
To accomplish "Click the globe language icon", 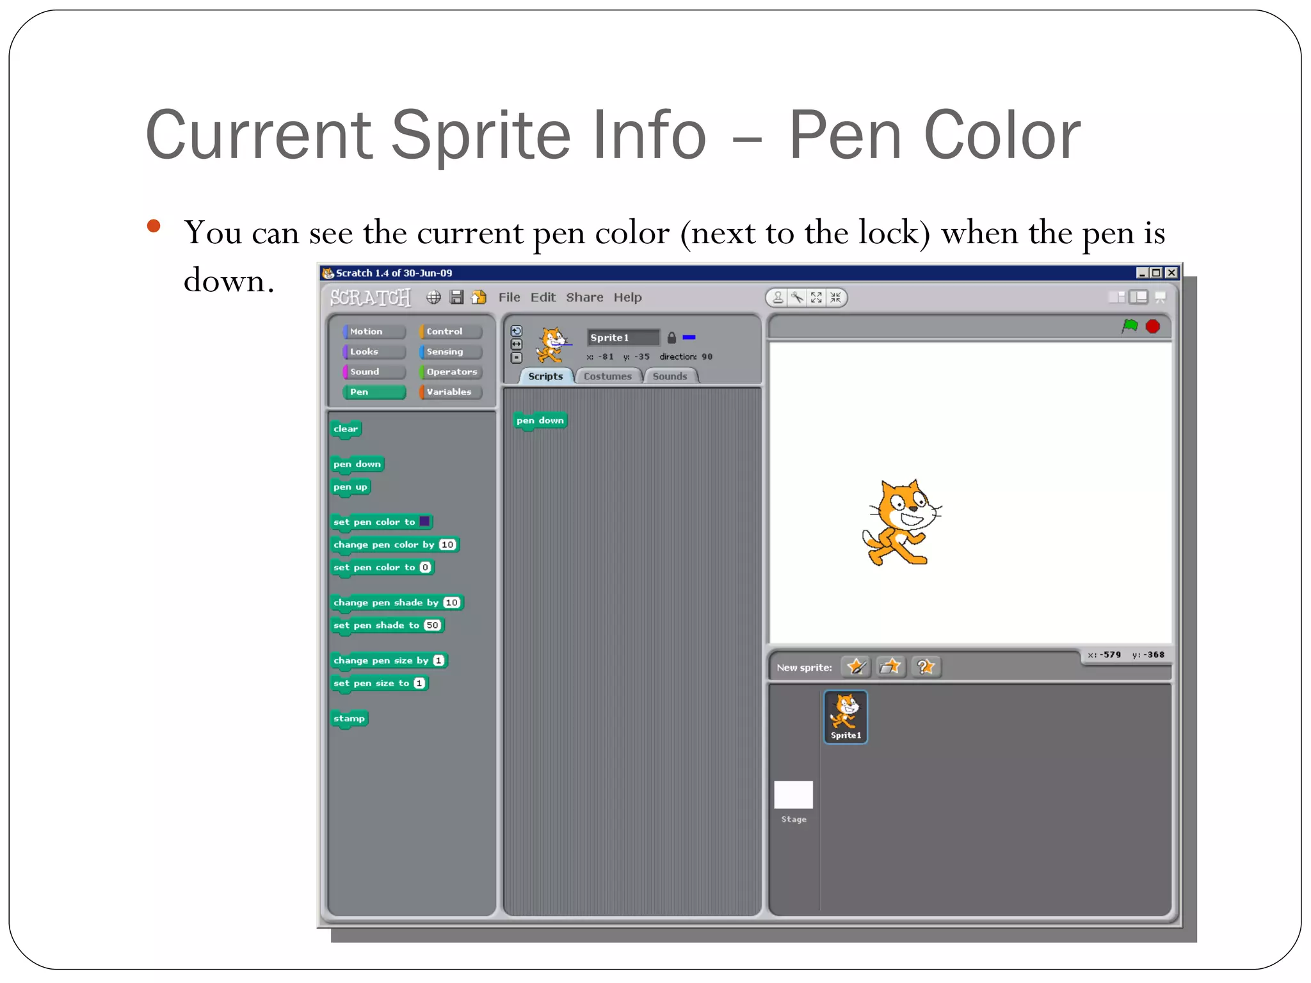I will click(x=434, y=297).
